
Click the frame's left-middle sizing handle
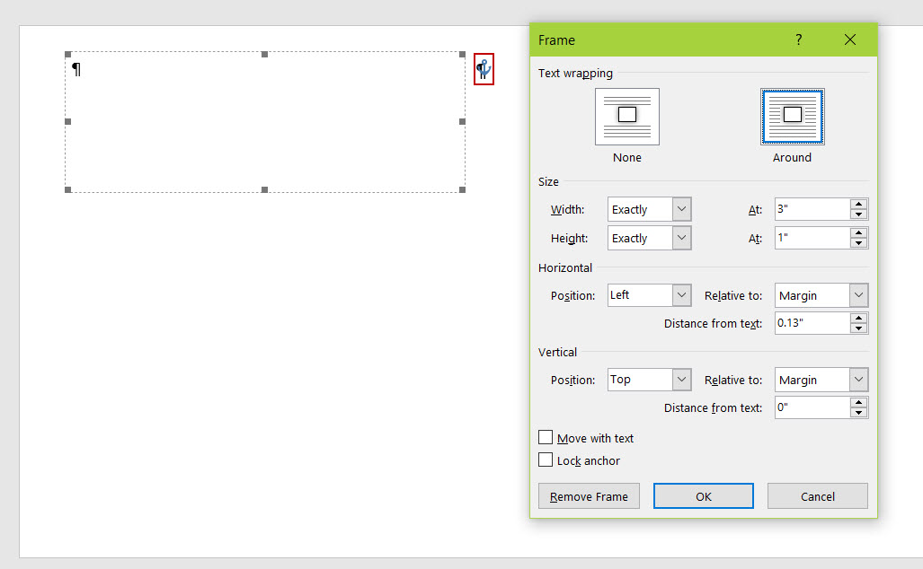coord(68,122)
